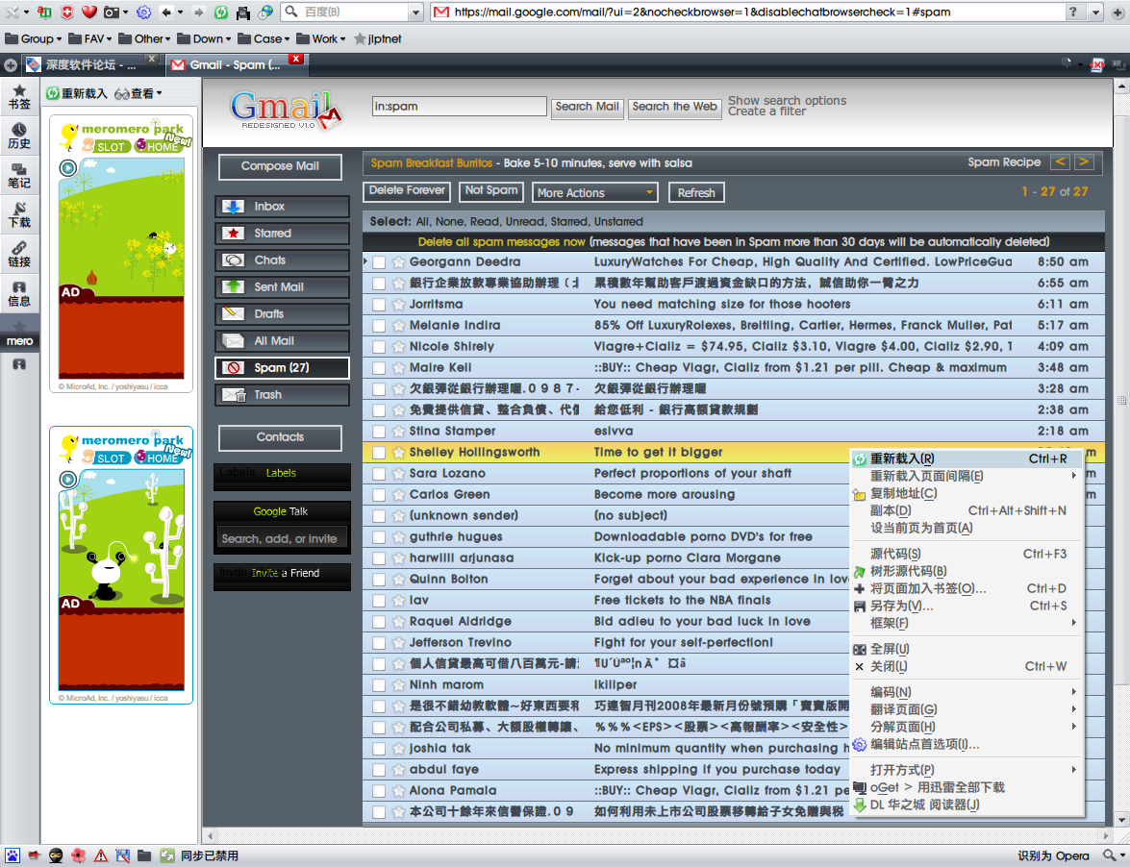Switch to the 深度软件论坛 tab
1130x867 pixels.
click(x=90, y=64)
